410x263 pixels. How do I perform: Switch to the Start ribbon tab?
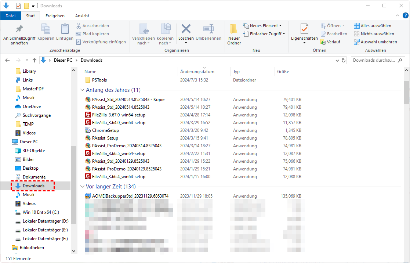pos(30,16)
